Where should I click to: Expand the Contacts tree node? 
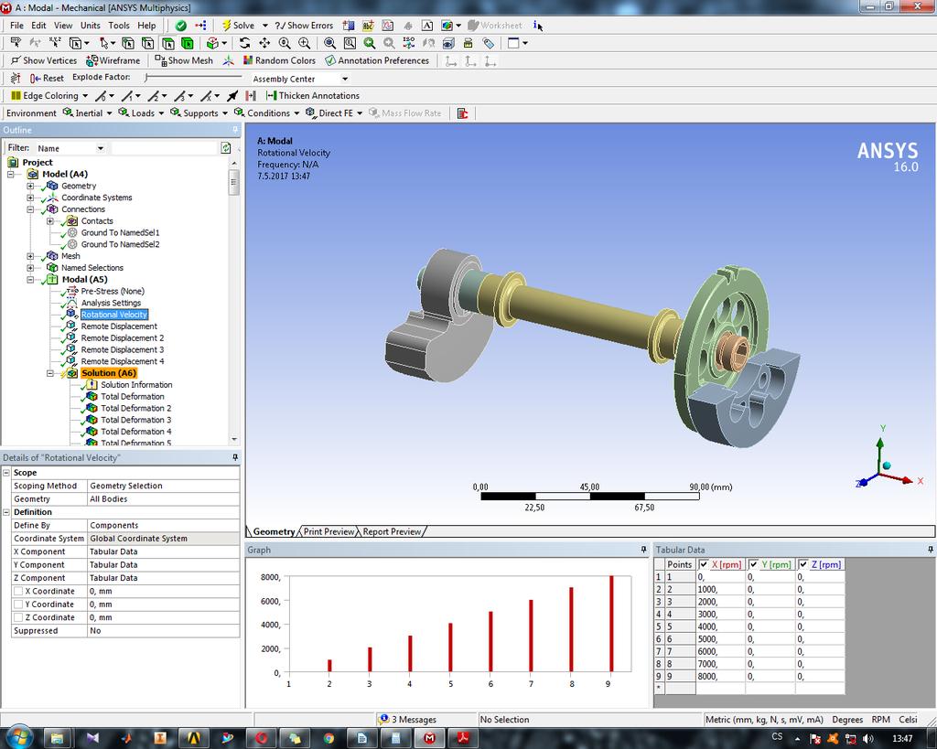coord(50,221)
